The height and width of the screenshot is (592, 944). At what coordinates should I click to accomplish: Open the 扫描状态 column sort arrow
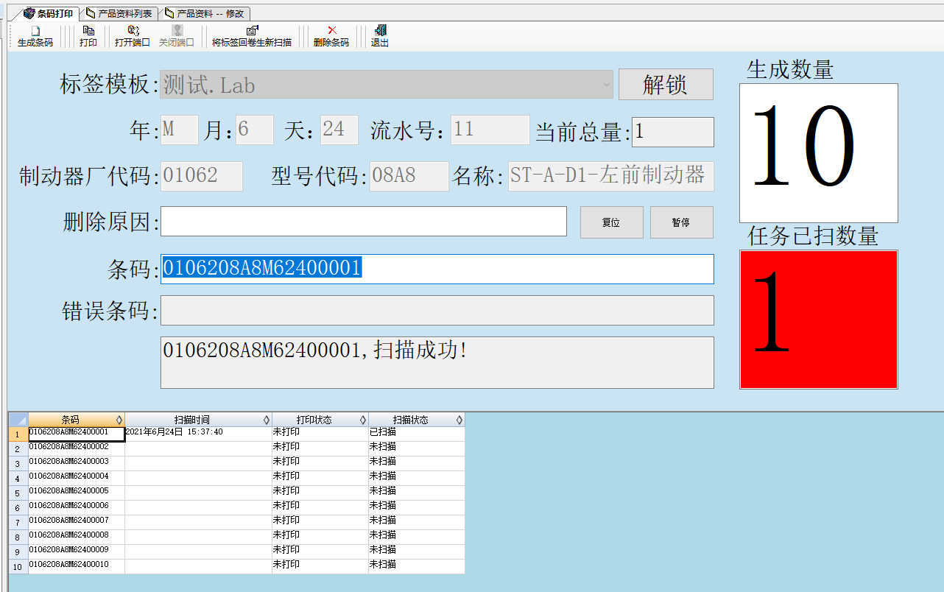[459, 420]
